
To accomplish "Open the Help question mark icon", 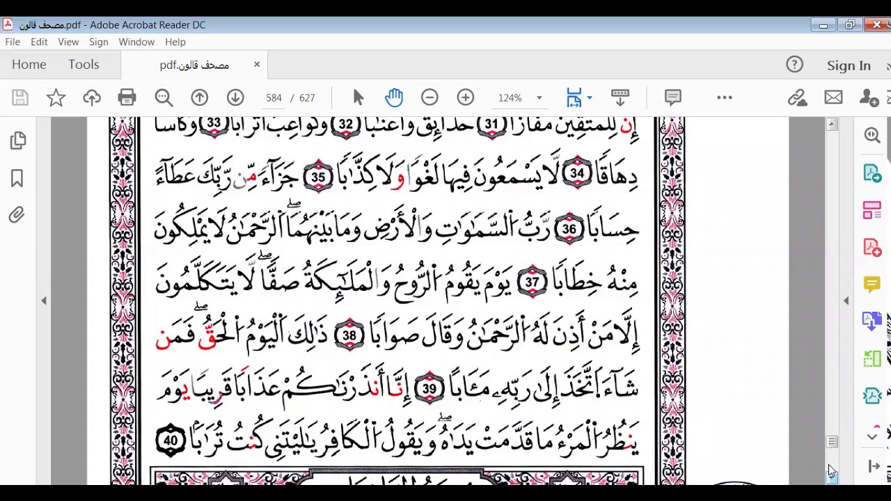I will [x=794, y=65].
